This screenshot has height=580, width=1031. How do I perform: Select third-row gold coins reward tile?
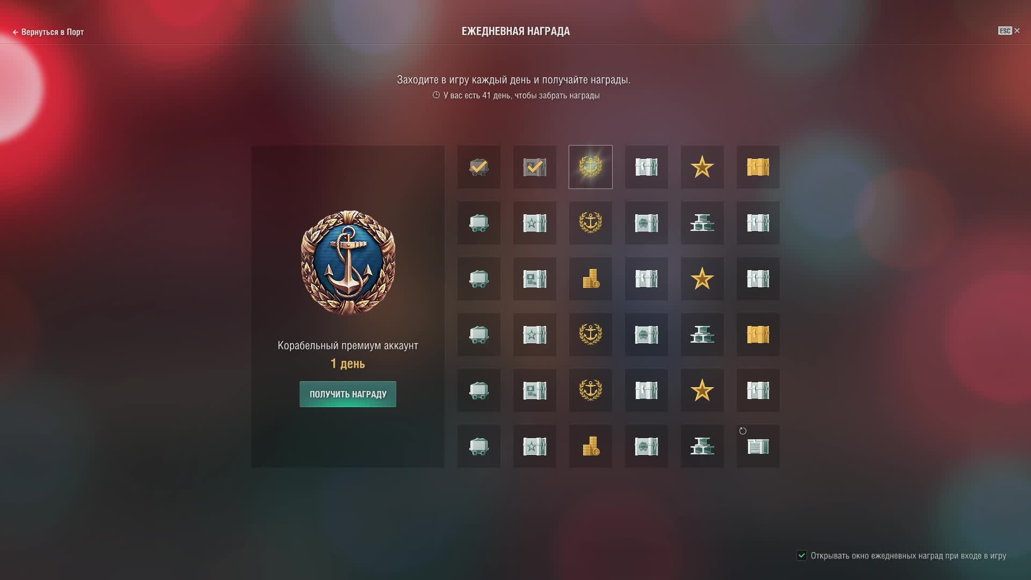[x=591, y=279]
